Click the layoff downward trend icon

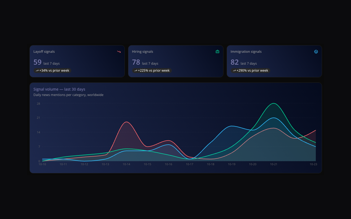[119, 52]
